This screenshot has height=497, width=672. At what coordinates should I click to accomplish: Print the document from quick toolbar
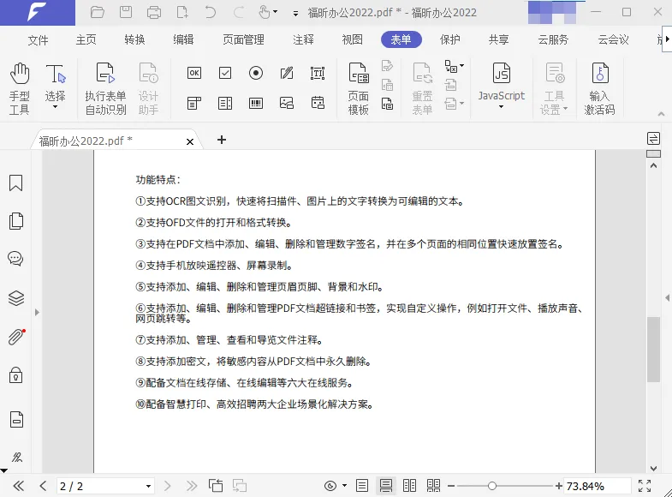tap(154, 12)
